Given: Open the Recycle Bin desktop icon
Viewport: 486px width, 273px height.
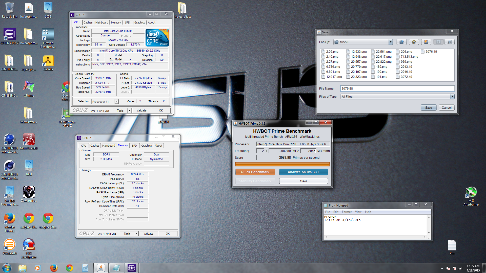Looking at the screenshot, I should click(9, 10).
